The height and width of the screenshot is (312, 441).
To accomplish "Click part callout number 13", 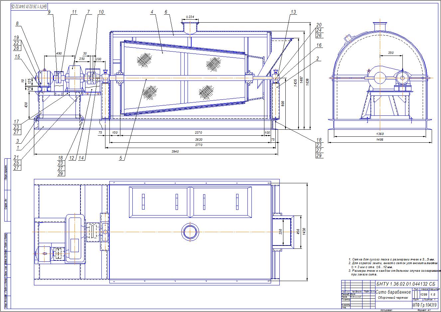I will 293,12.
